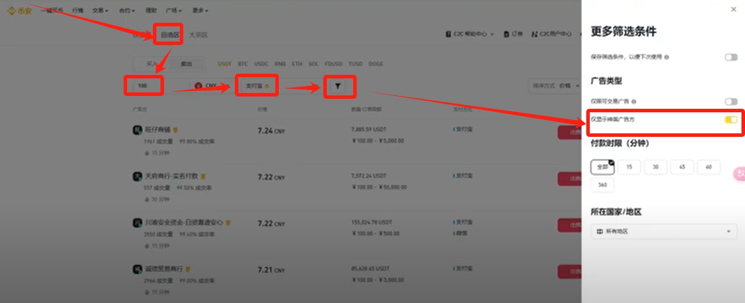Select the BTC coin tab
The width and height of the screenshot is (745, 303).
coord(242,64)
